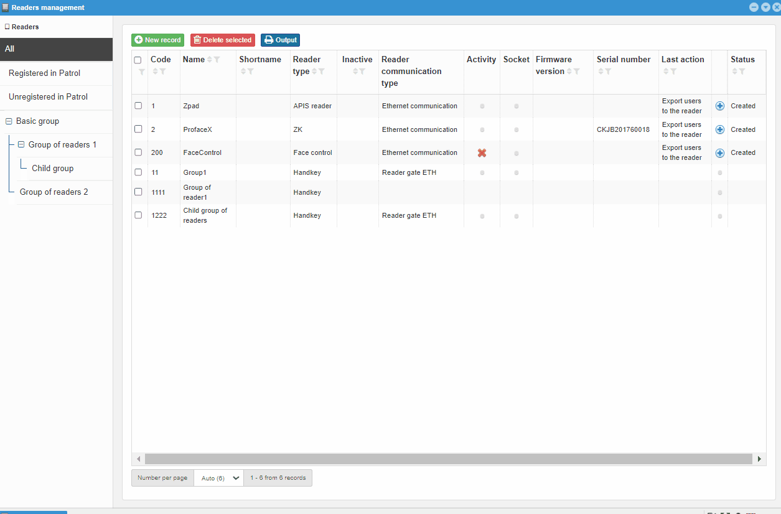
Task: Click the Socket column header
Action: (x=516, y=60)
